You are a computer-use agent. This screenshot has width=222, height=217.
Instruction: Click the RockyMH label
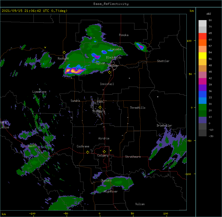pos(63,58)
